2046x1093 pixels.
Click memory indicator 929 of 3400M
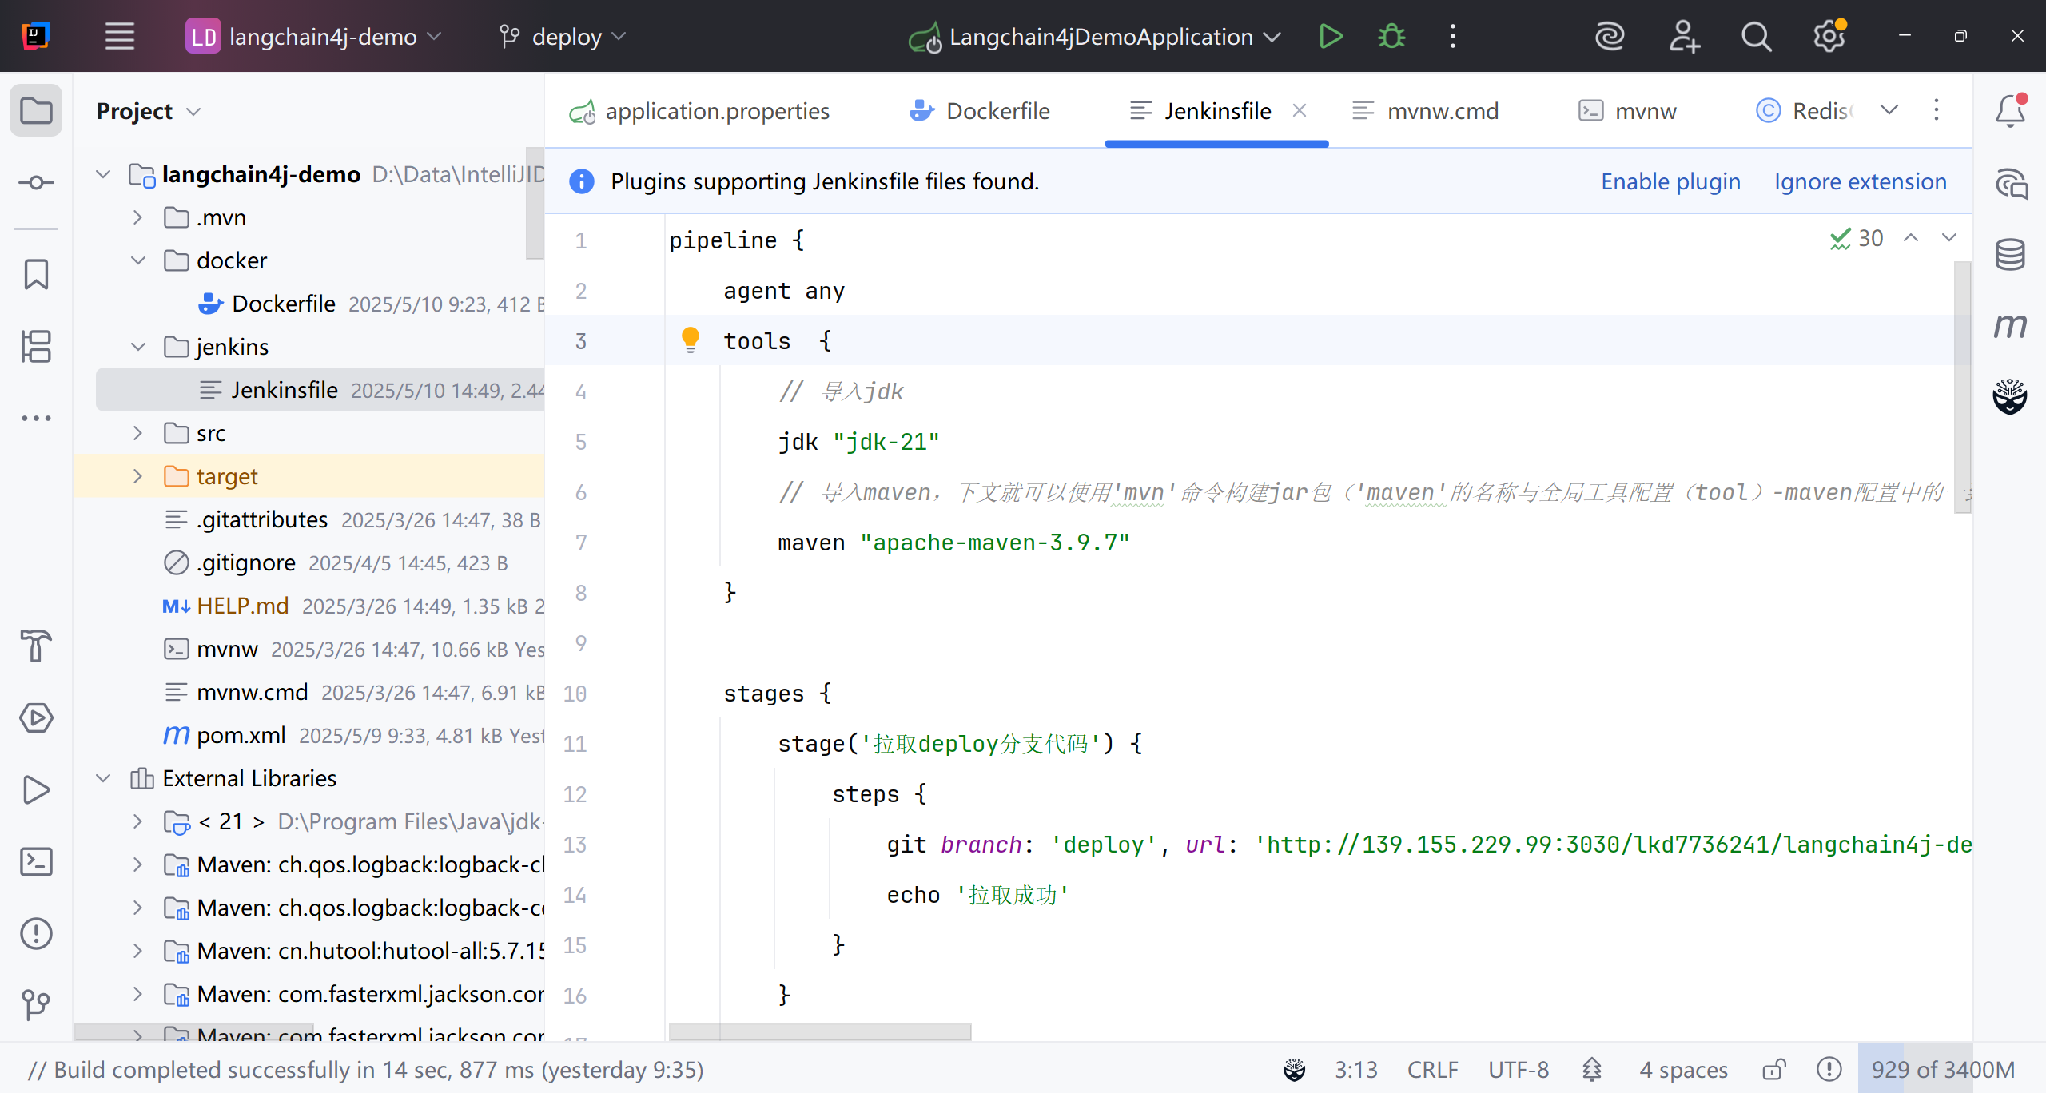(1942, 1070)
